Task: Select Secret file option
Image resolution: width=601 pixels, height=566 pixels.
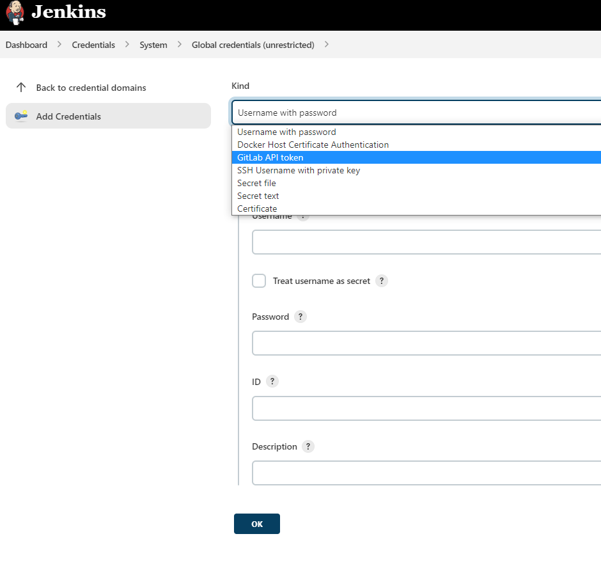Action: tap(416, 183)
